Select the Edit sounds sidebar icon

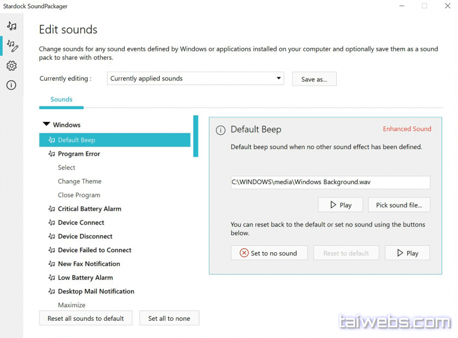pos(11,46)
